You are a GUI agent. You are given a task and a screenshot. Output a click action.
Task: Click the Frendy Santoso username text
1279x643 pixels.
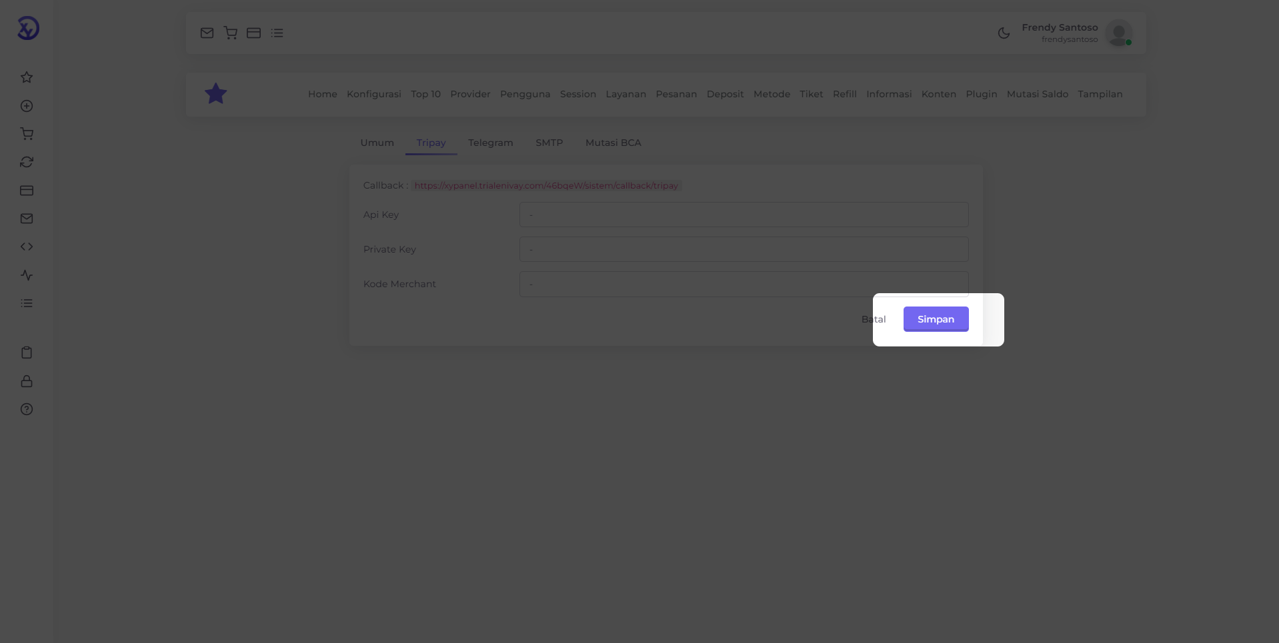click(1070, 39)
